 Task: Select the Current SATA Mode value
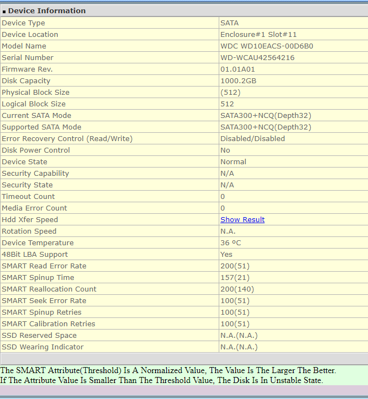pyautogui.click(x=266, y=116)
